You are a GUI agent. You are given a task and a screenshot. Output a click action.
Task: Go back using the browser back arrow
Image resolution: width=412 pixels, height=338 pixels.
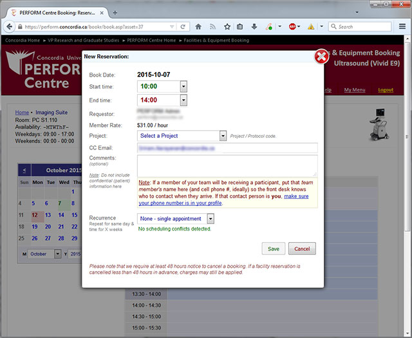[x=10, y=27]
